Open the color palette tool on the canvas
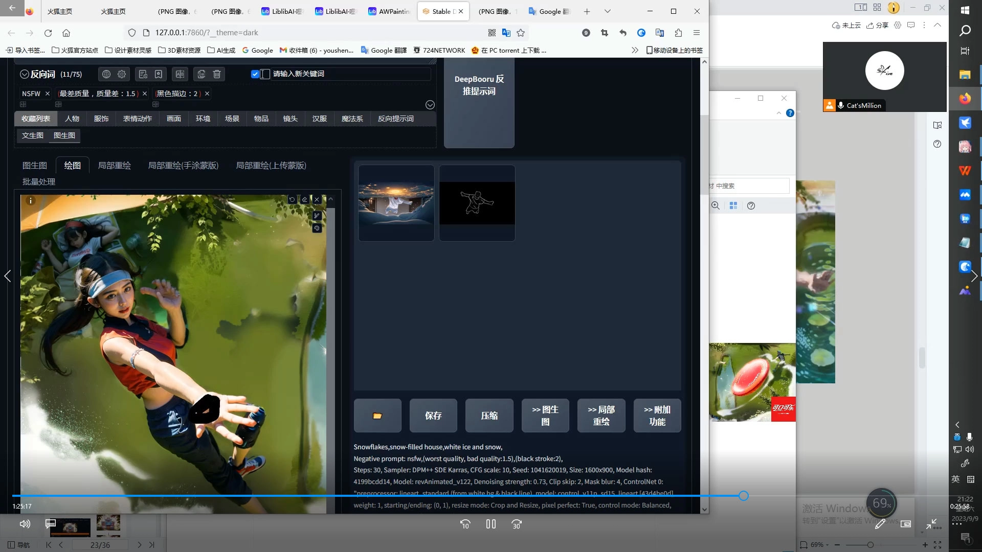 [317, 228]
